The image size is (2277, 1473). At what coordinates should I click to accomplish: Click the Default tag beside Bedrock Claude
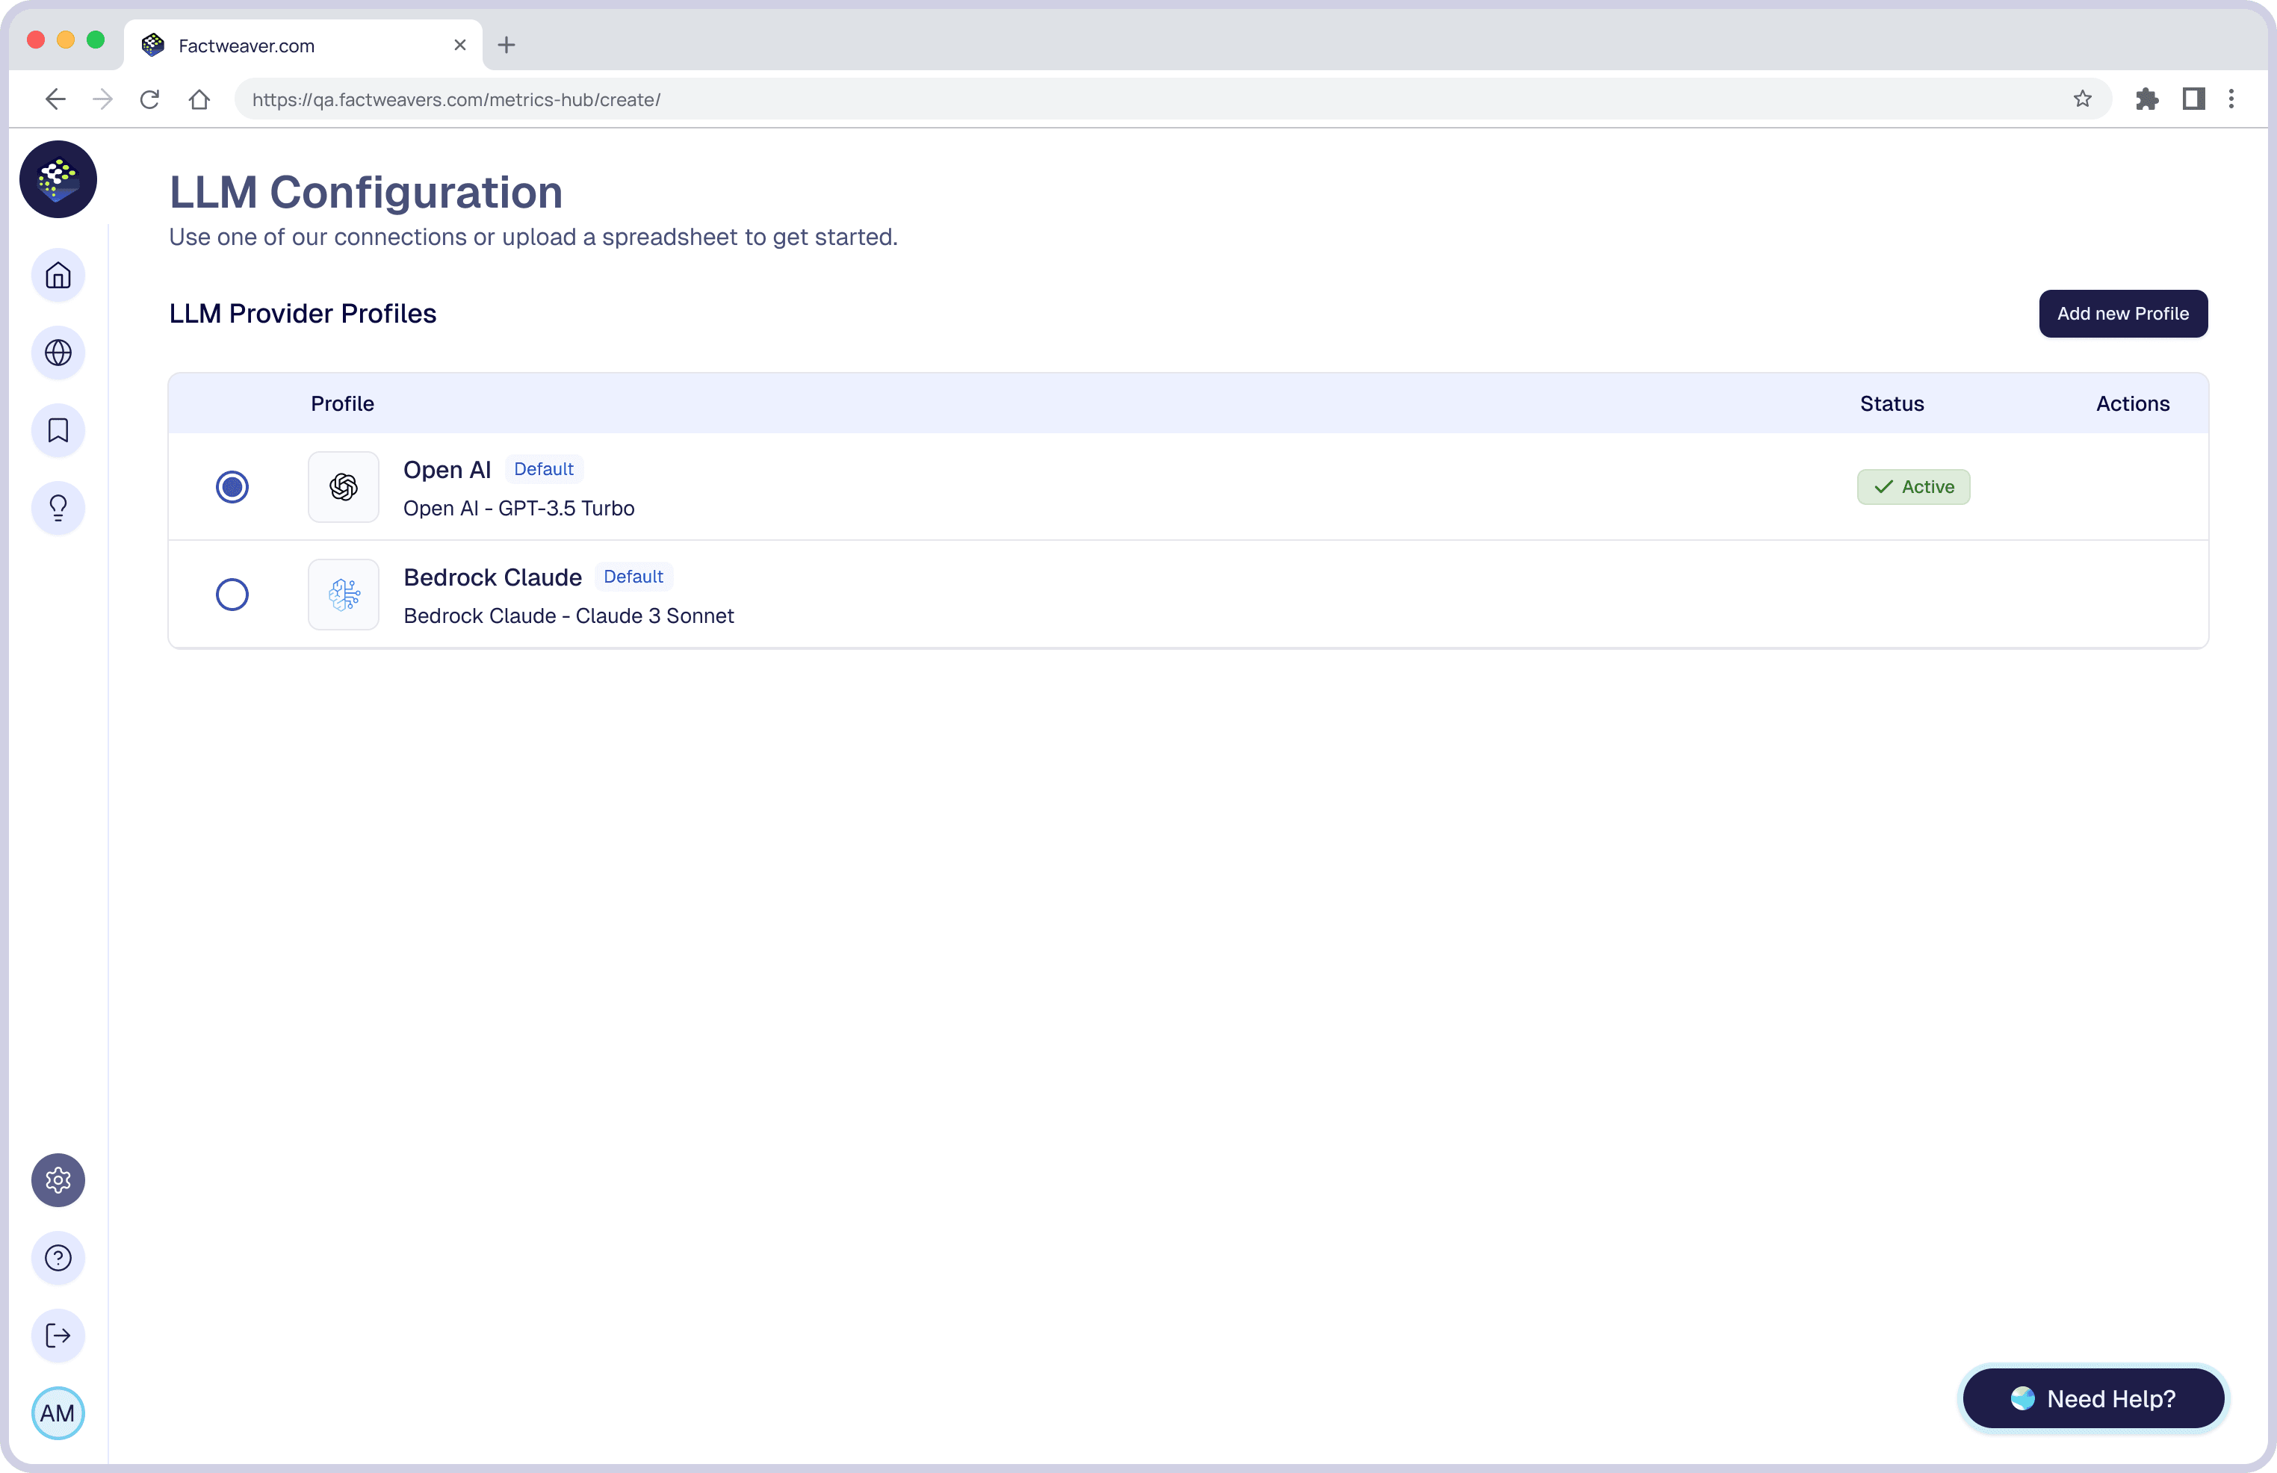633,577
